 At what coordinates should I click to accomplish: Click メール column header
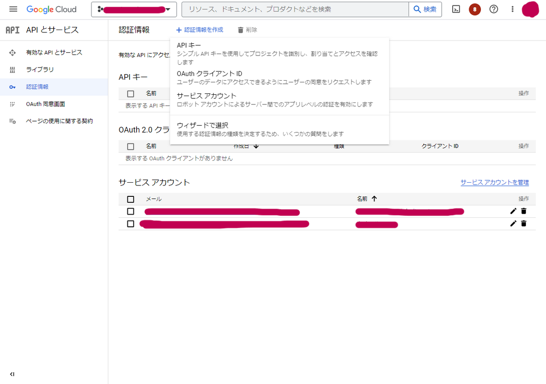pyautogui.click(x=153, y=199)
